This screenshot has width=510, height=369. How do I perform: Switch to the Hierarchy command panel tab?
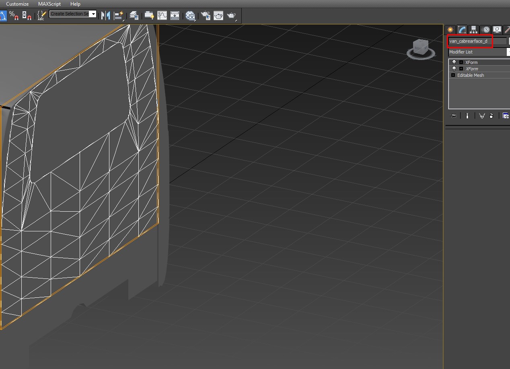point(474,30)
